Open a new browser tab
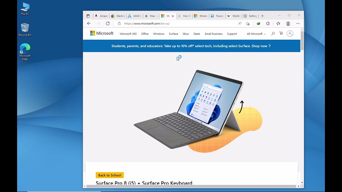The width and height of the screenshot is (342, 192). click(x=262, y=16)
